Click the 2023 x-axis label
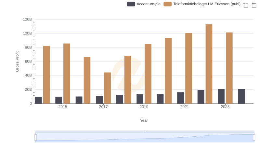 (x=225, y=107)
